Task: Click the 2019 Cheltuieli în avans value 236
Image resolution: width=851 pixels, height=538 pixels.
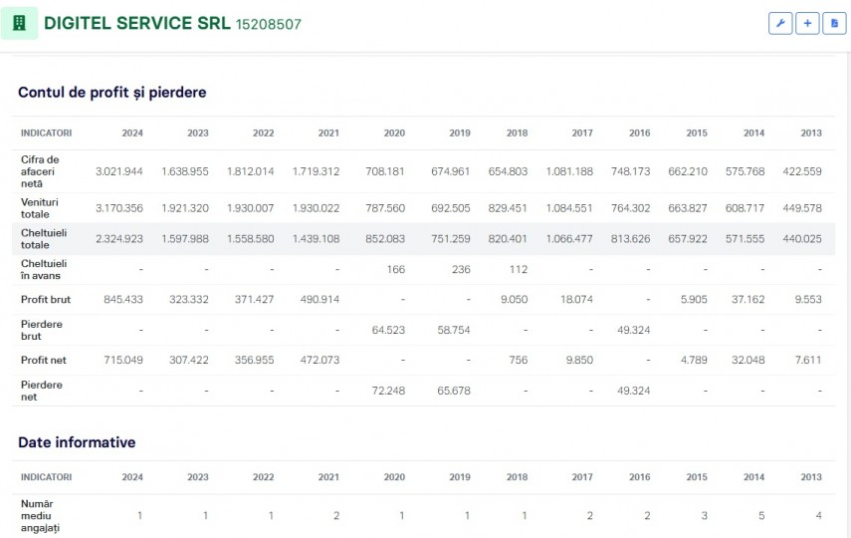Action: point(461,270)
